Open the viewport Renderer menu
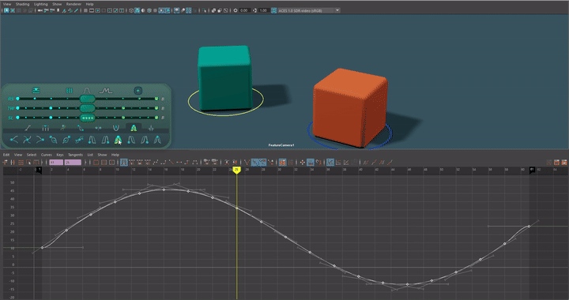The height and width of the screenshot is (300, 569). [x=73, y=4]
